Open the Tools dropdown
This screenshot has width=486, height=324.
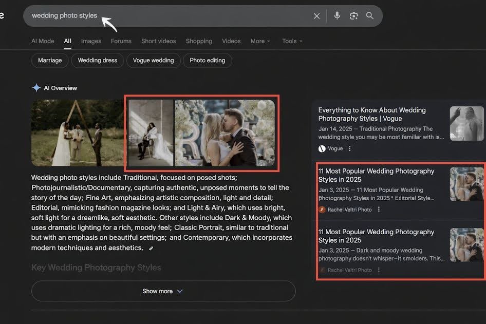click(x=291, y=41)
